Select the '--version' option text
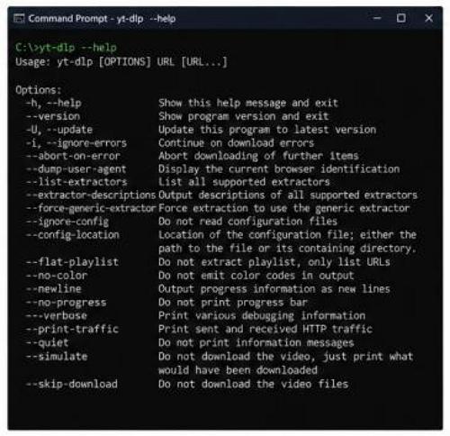The image size is (450, 436). pyautogui.click(x=53, y=116)
